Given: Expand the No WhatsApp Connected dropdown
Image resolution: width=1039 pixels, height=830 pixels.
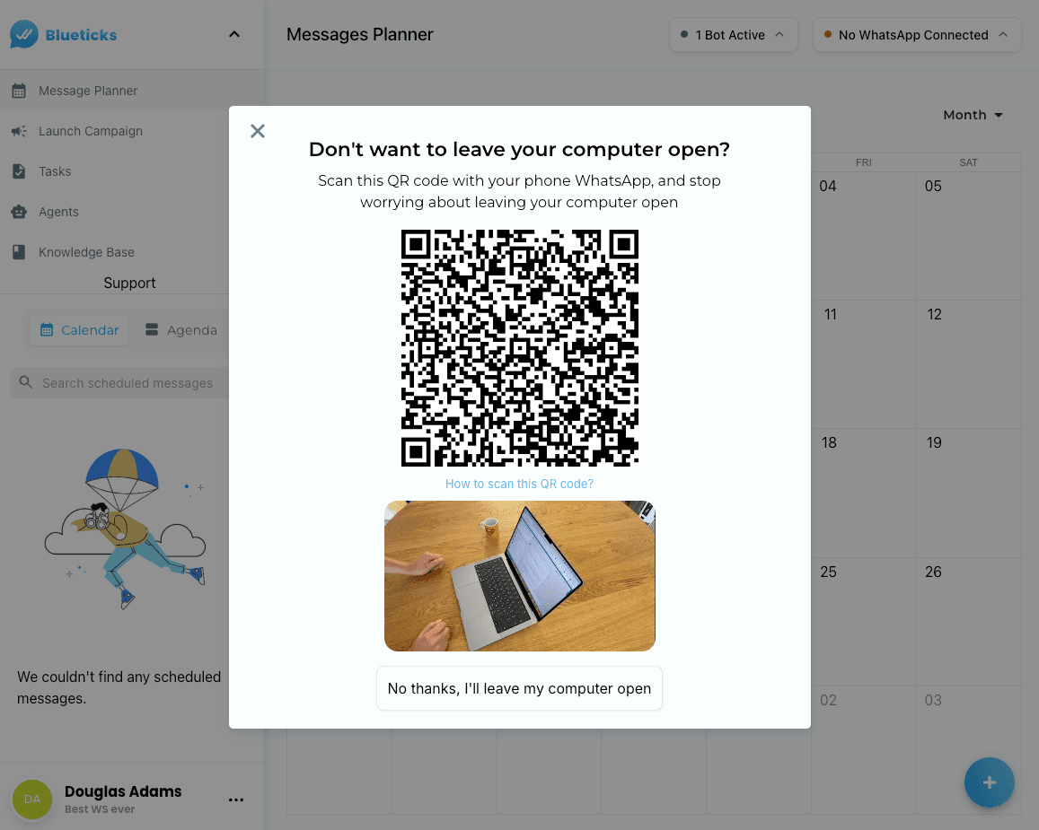Looking at the screenshot, I should [x=916, y=35].
